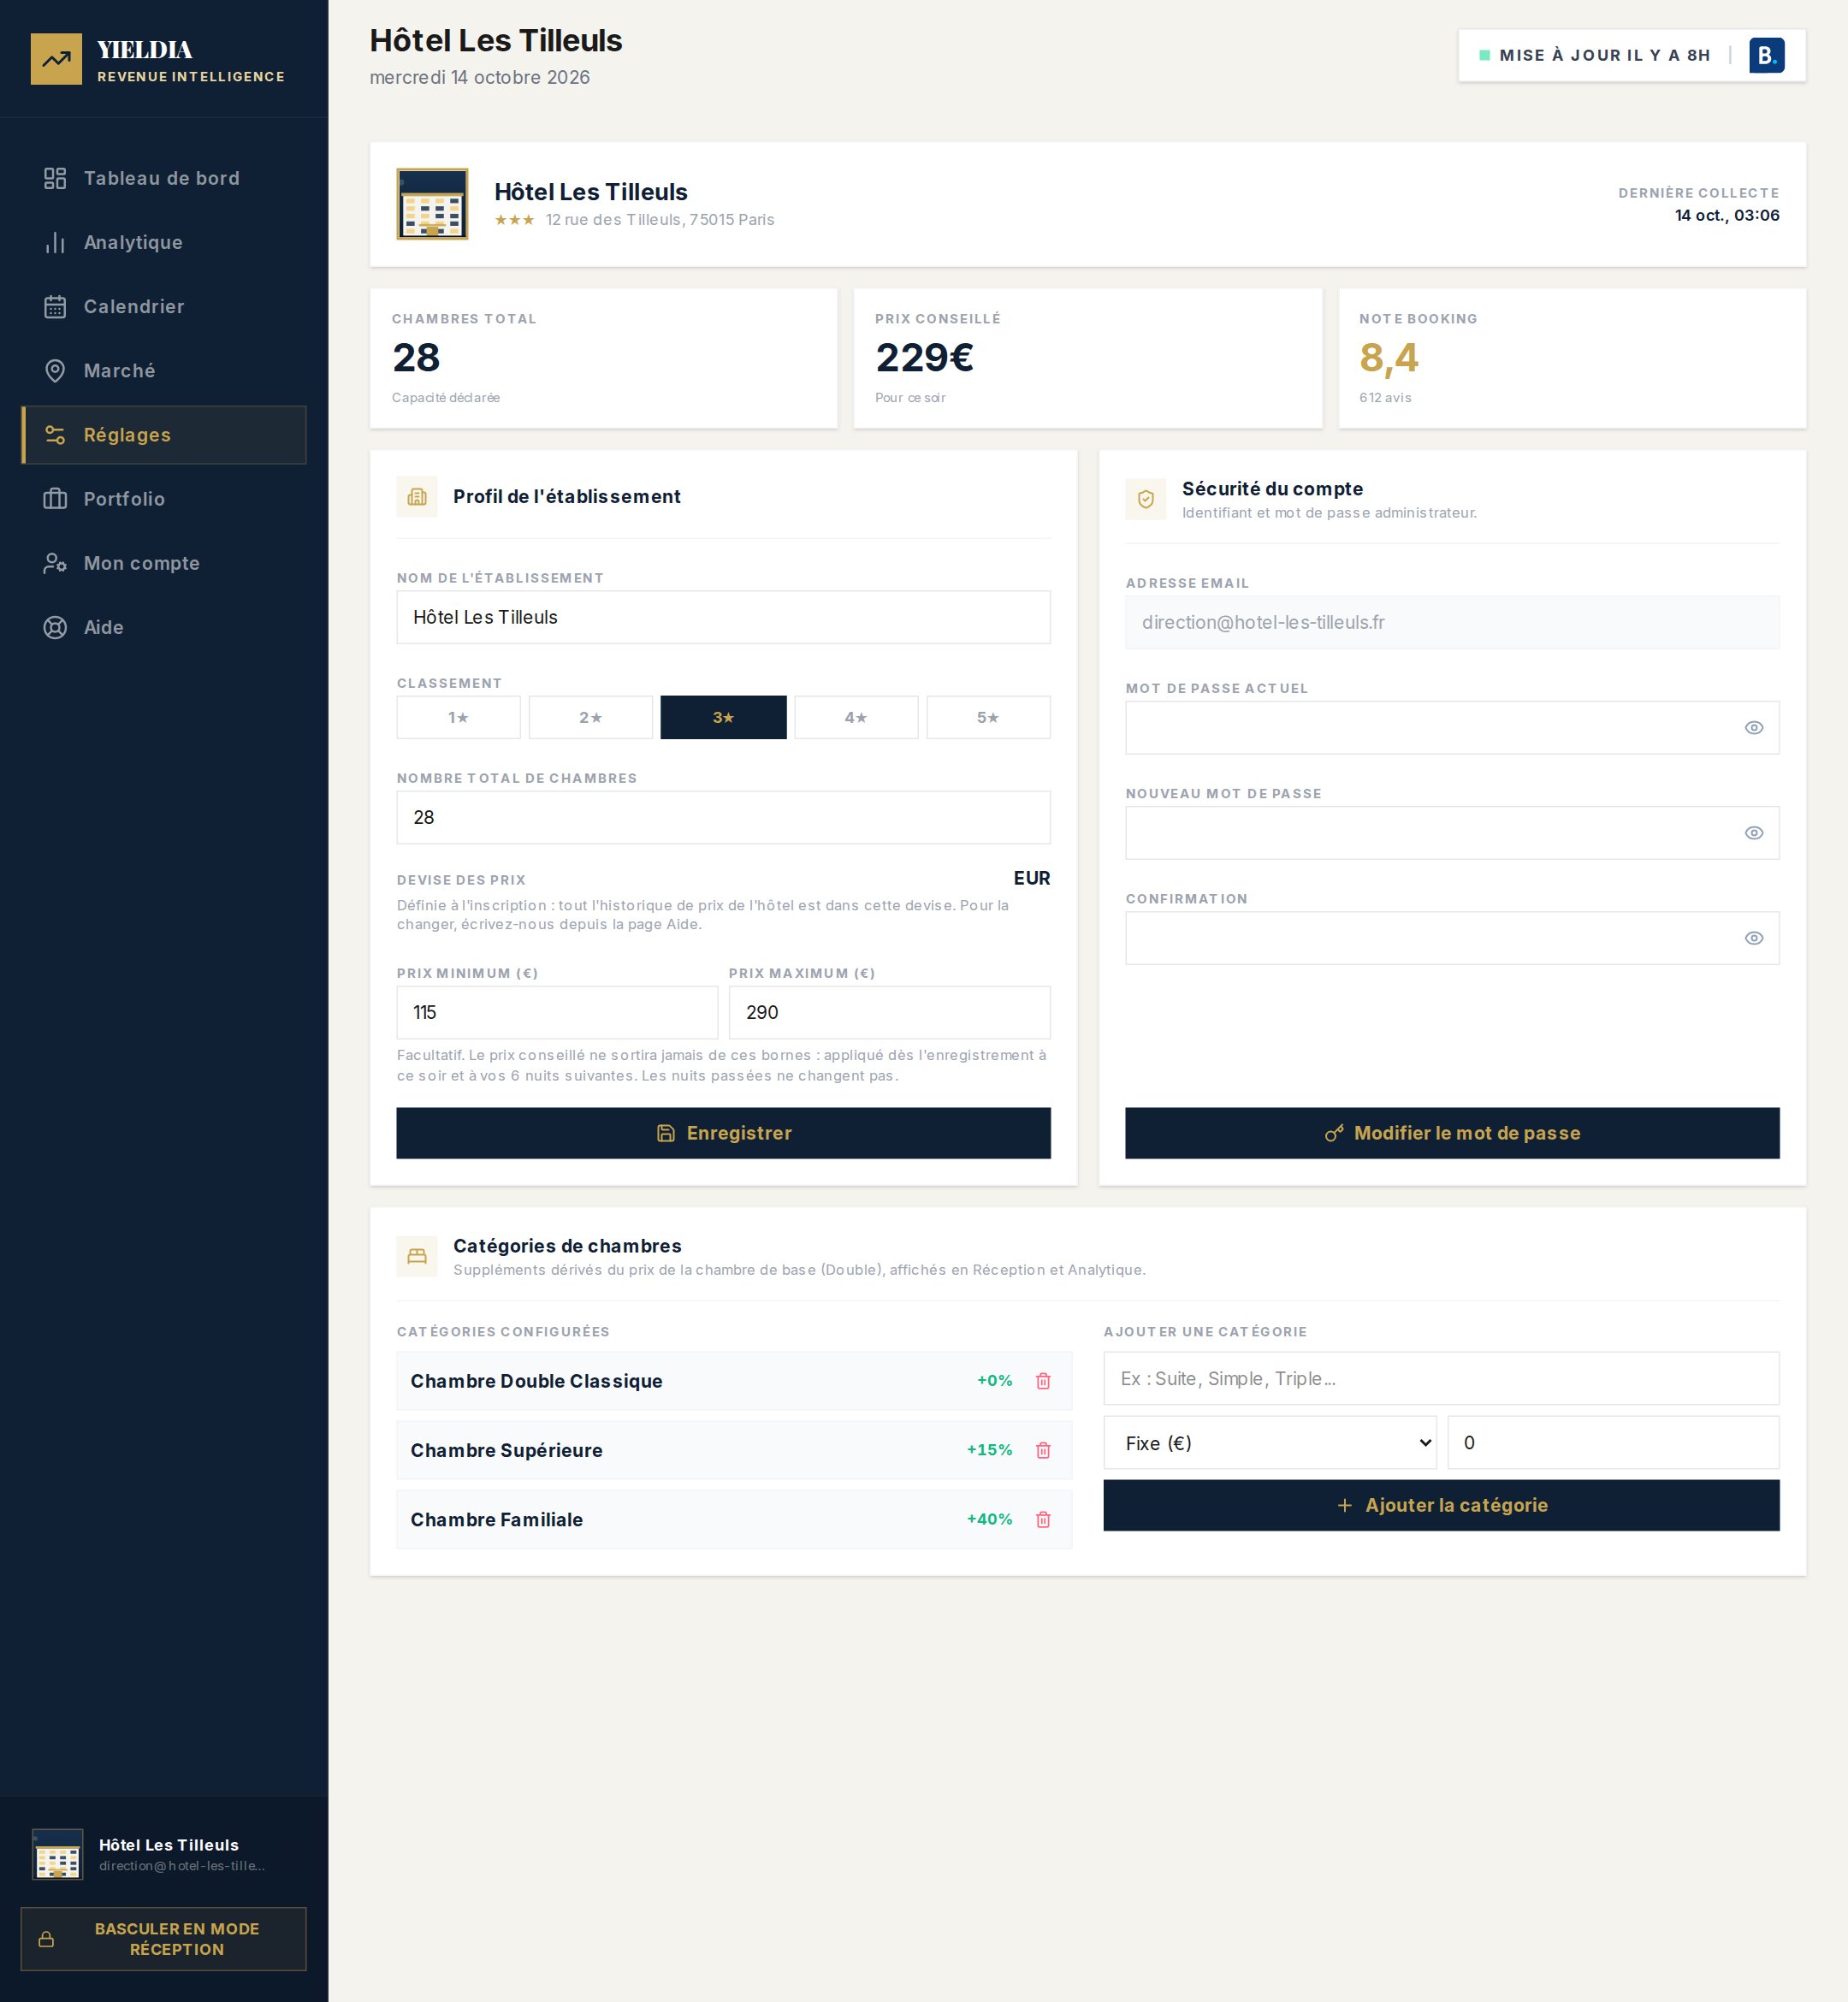Viewport: 1848px width, 2002px height.
Task: Open Tableau de bord in the sidebar
Action: (164, 178)
